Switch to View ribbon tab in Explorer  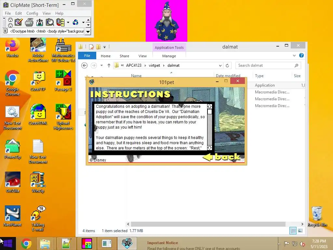(x=142, y=56)
